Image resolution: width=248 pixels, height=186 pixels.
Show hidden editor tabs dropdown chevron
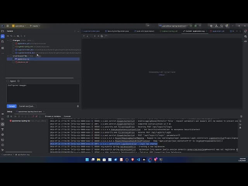pyautogui.click(x=237, y=31)
